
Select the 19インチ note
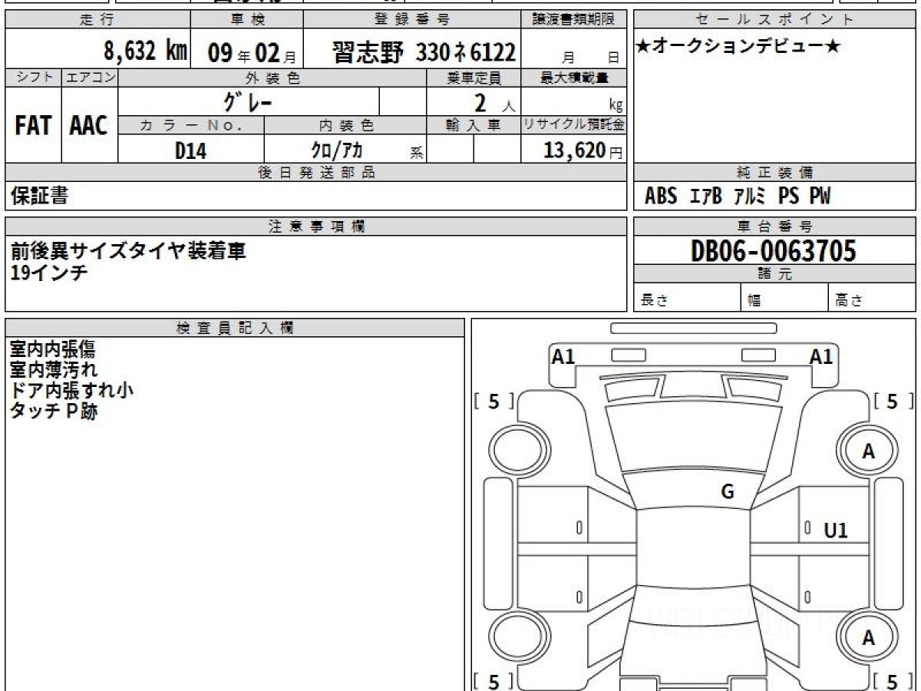[50, 271]
